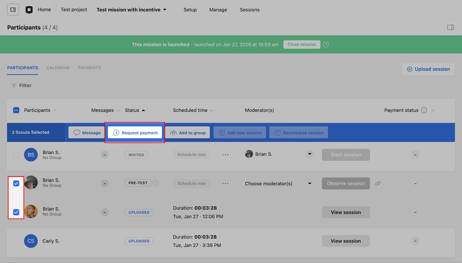Open the Filter icon options
Screen dimensions: 462x263
(14, 85)
